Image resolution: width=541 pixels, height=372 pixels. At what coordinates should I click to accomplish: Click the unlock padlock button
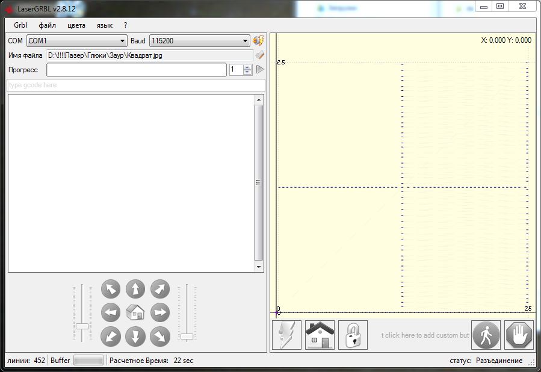353,335
